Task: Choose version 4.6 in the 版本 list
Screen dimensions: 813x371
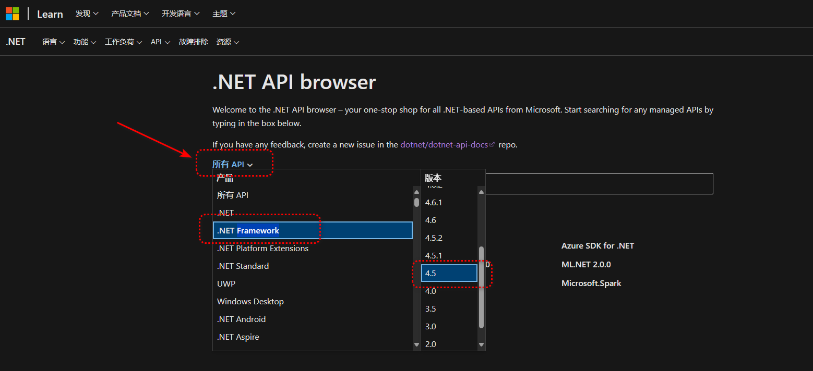Action: pos(449,220)
